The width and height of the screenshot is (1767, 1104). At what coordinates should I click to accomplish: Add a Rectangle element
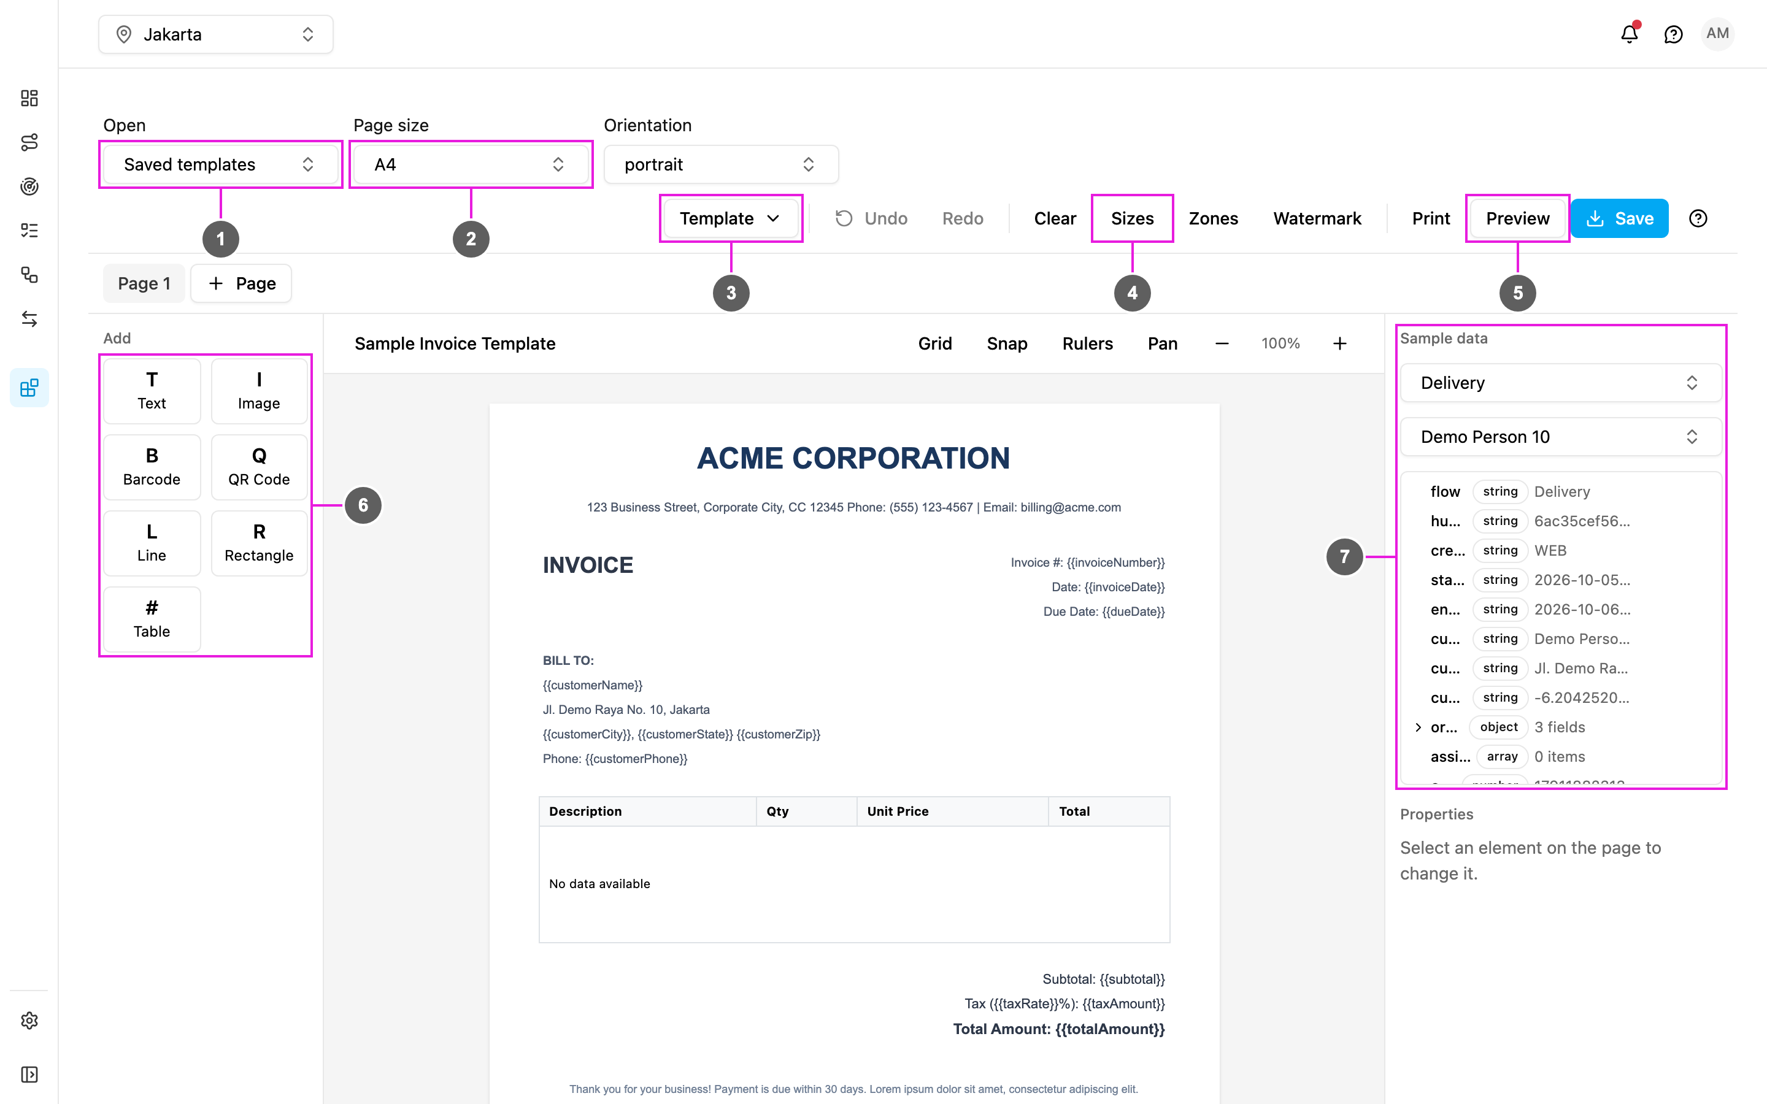259,543
